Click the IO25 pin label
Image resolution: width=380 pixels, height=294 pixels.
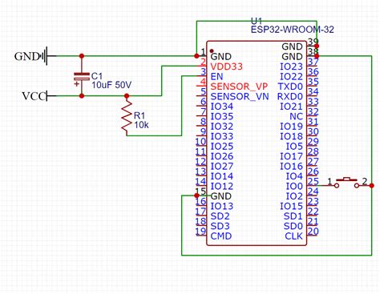click(222, 147)
